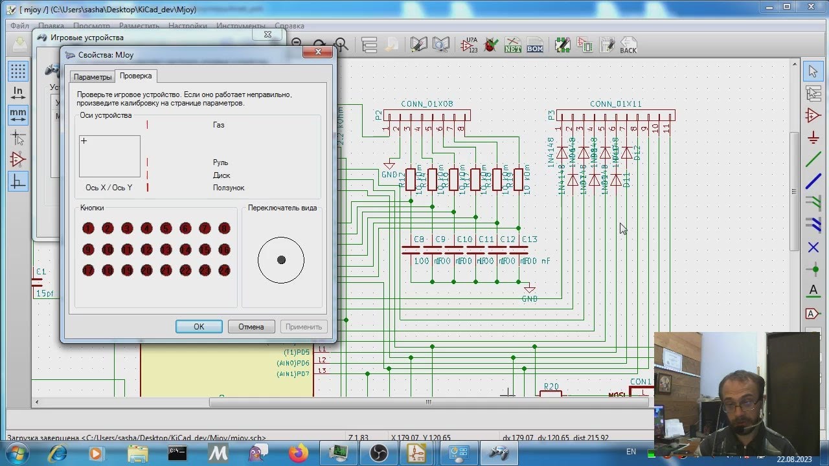Screen dimensions: 829x466
Task: Click joystick button indicator 1
Action: [88, 228]
